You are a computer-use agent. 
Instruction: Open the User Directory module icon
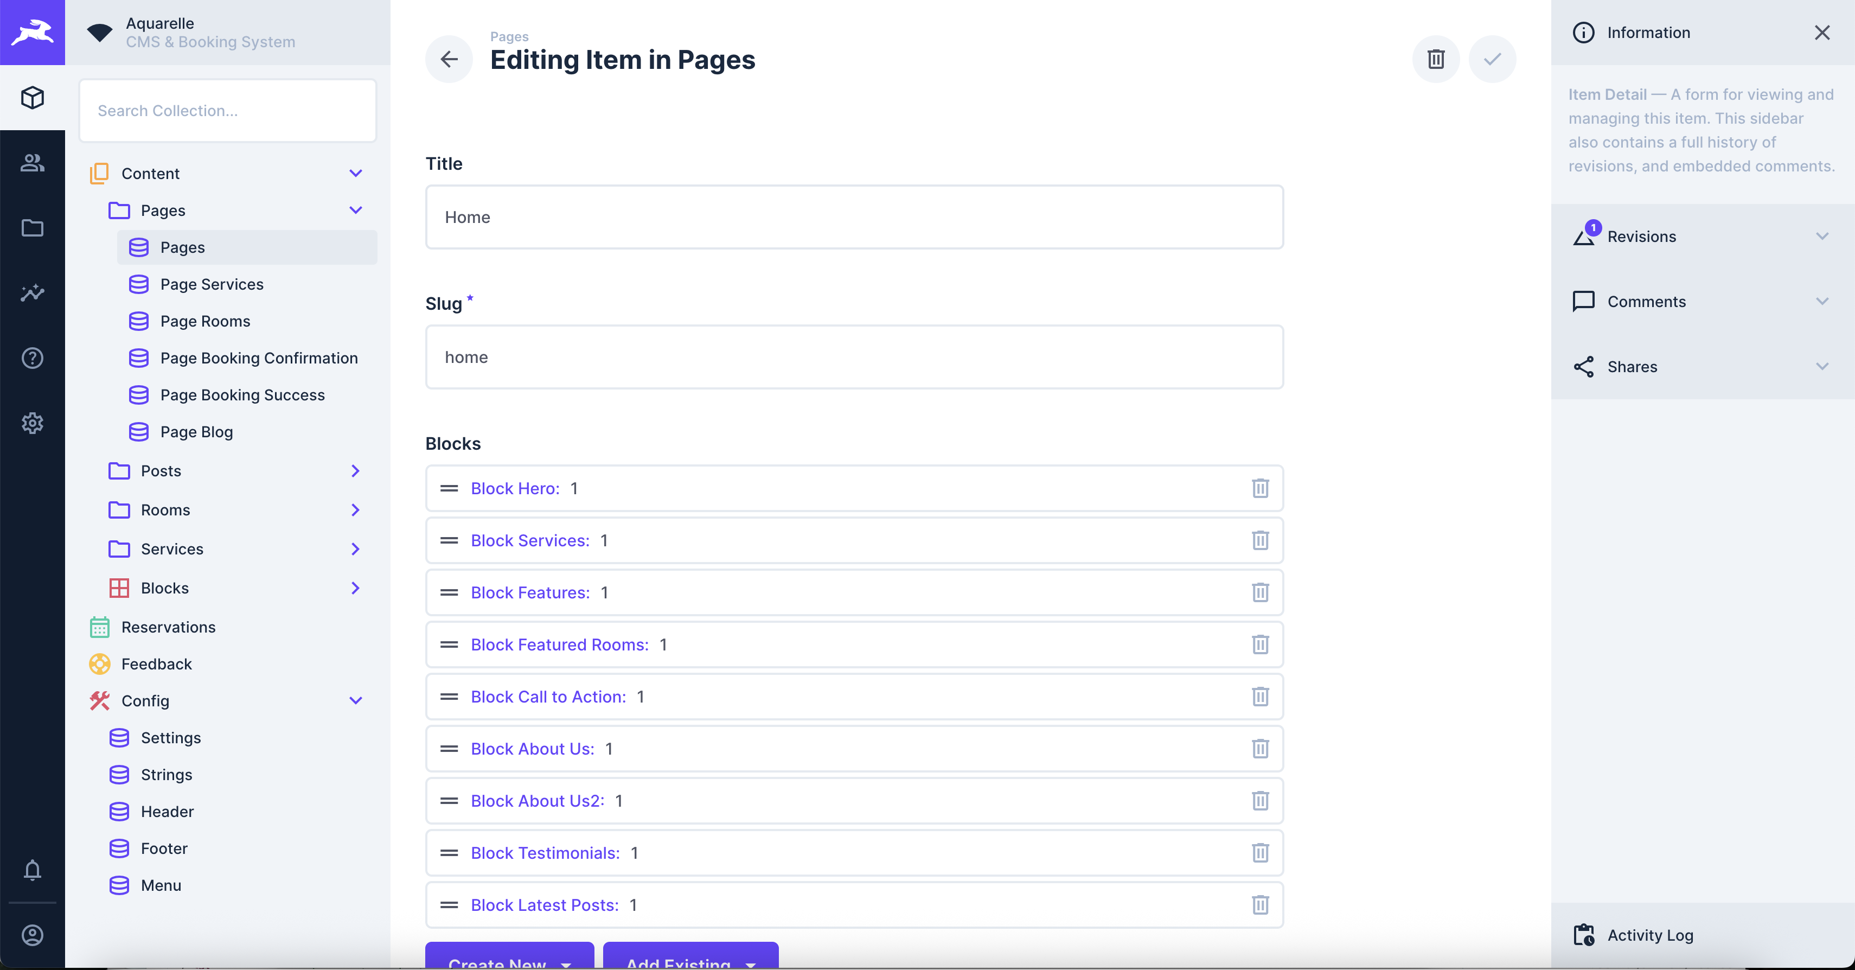[33, 163]
